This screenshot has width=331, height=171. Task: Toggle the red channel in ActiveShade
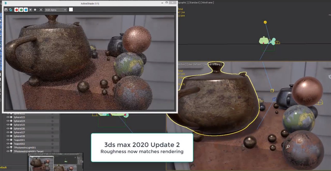(x=17, y=10)
